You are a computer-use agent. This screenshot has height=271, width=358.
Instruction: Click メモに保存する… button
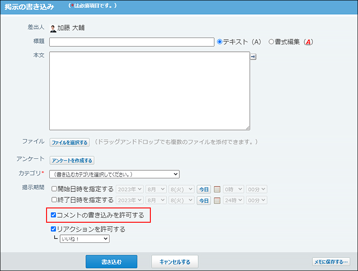pyautogui.click(x=331, y=262)
